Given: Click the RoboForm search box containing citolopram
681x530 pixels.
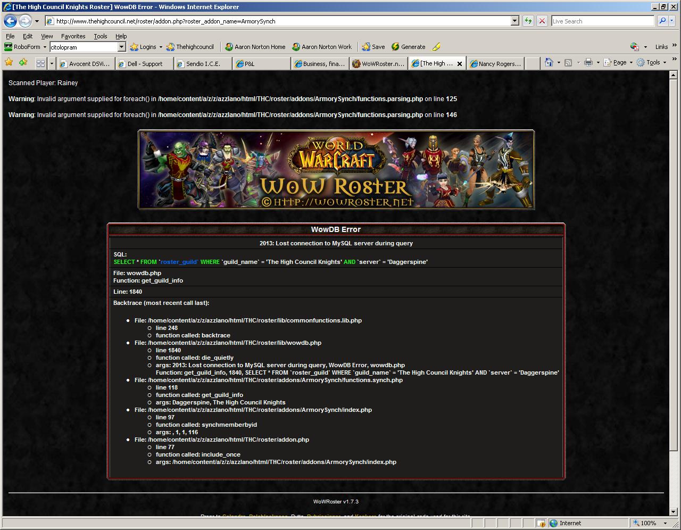Looking at the screenshot, I should click(x=83, y=47).
